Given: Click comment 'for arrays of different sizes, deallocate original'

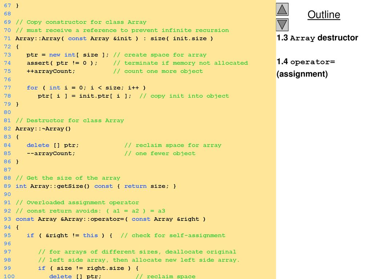Looking at the screenshot, I should [137, 252].
